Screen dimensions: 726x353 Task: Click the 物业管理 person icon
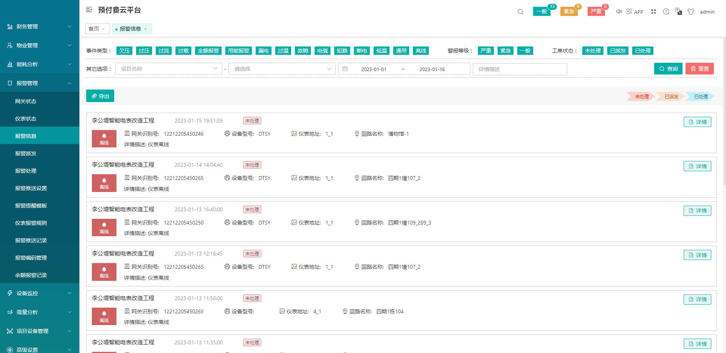10,45
